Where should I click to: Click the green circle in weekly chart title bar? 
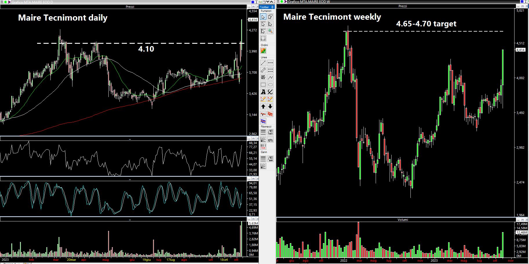tap(282, 1)
